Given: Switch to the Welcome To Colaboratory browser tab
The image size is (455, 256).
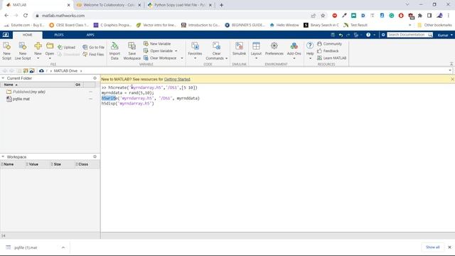Looking at the screenshot, I should click(x=109, y=5).
